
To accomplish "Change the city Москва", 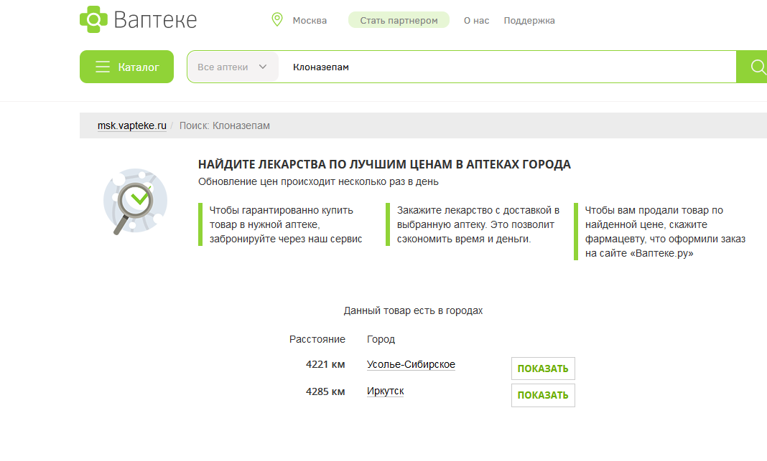I will pyautogui.click(x=310, y=21).
